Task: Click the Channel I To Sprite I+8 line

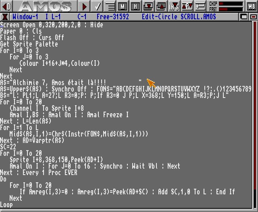Action: click(x=47, y=108)
